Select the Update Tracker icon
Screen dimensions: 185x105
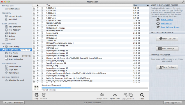point(6,66)
